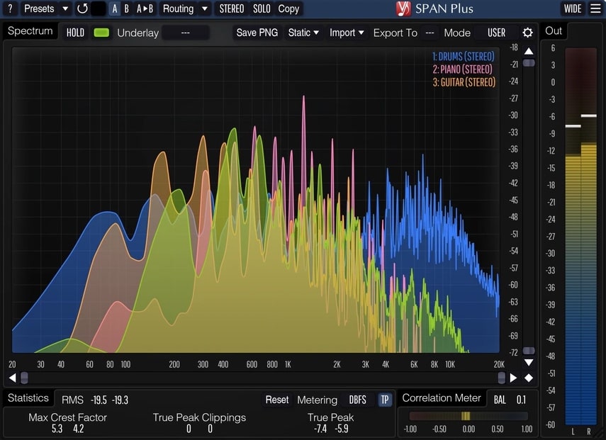Click the vertical range up arrow
Viewport: 606px width, 440px height.
[x=529, y=51]
